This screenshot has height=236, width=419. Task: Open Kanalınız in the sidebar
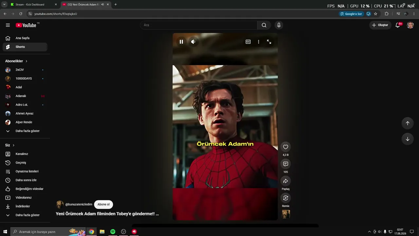(x=25, y=154)
